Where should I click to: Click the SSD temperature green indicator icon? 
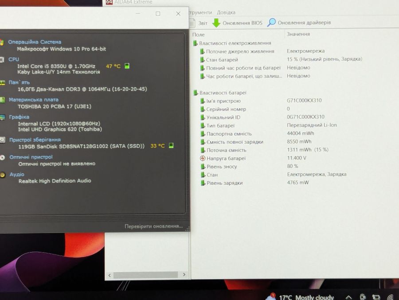(x=171, y=145)
